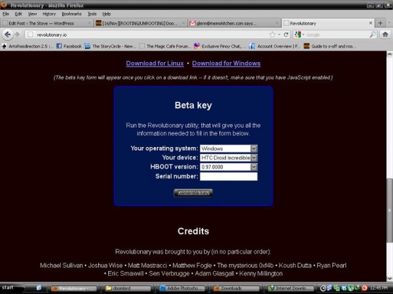Open the Bookmarks menu
Image resolution: width=393 pixels, height=294 pixels.
click(71, 14)
